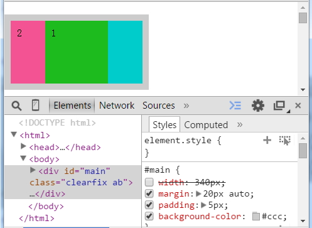Switch to the Sources tab

[159, 106]
